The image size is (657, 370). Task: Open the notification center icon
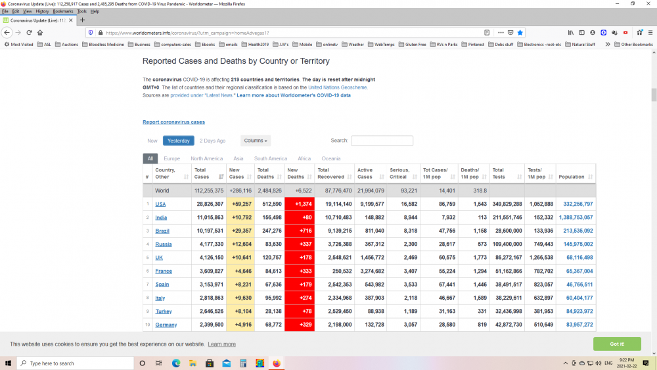[646, 363]
